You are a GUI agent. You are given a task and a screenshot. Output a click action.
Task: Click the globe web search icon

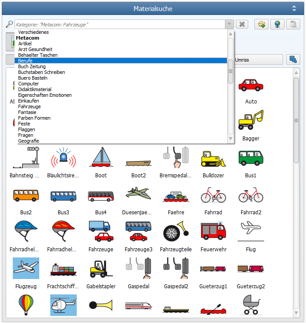pyautogui.click(x=277, y=24)
